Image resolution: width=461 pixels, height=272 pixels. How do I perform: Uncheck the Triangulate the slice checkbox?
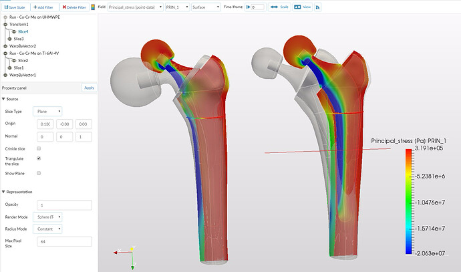coord(39,158)
